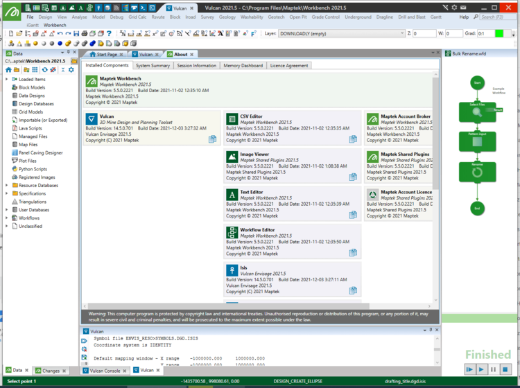Screen dimensions: 520x388
Task: Expand the Loaded Items tree node
Action: tap(7, 80)
